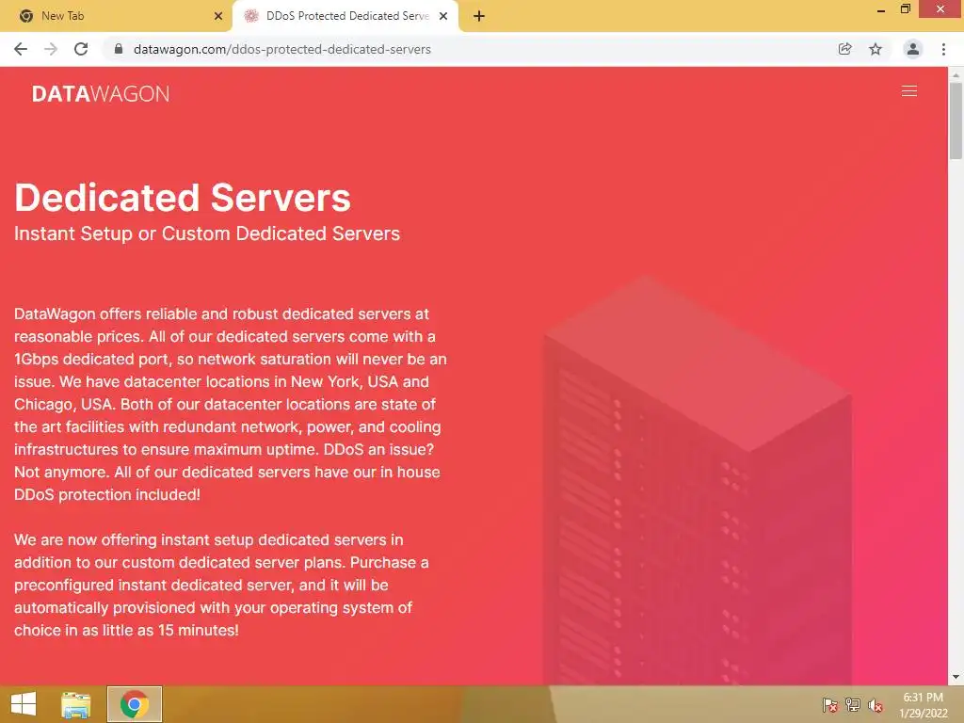Image resolution: width=964 pixels, height=723 pixels.
Task: Switch to the New Tab tab
Action: point(116,16)
